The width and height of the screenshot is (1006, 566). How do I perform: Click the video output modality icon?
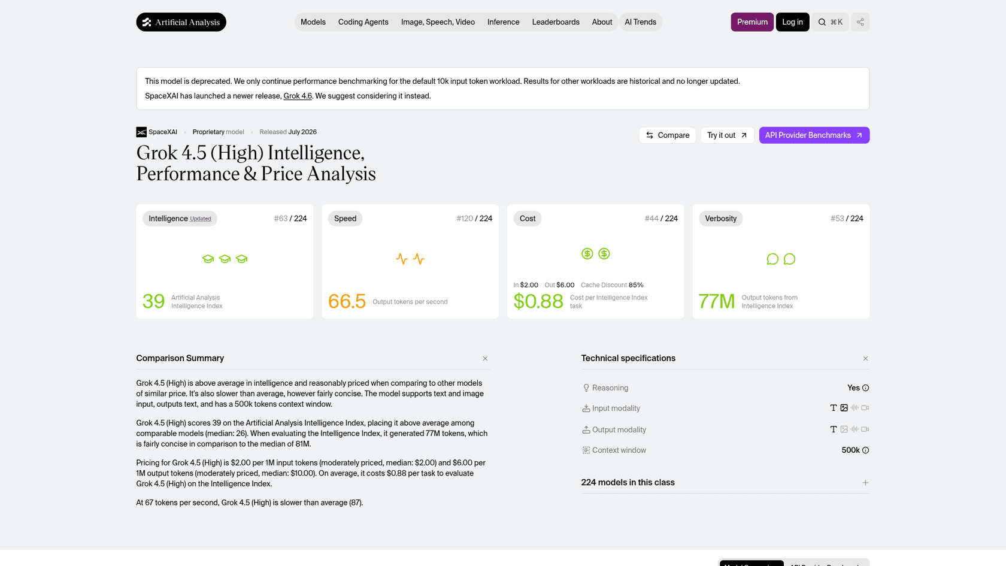pos(865,429)
